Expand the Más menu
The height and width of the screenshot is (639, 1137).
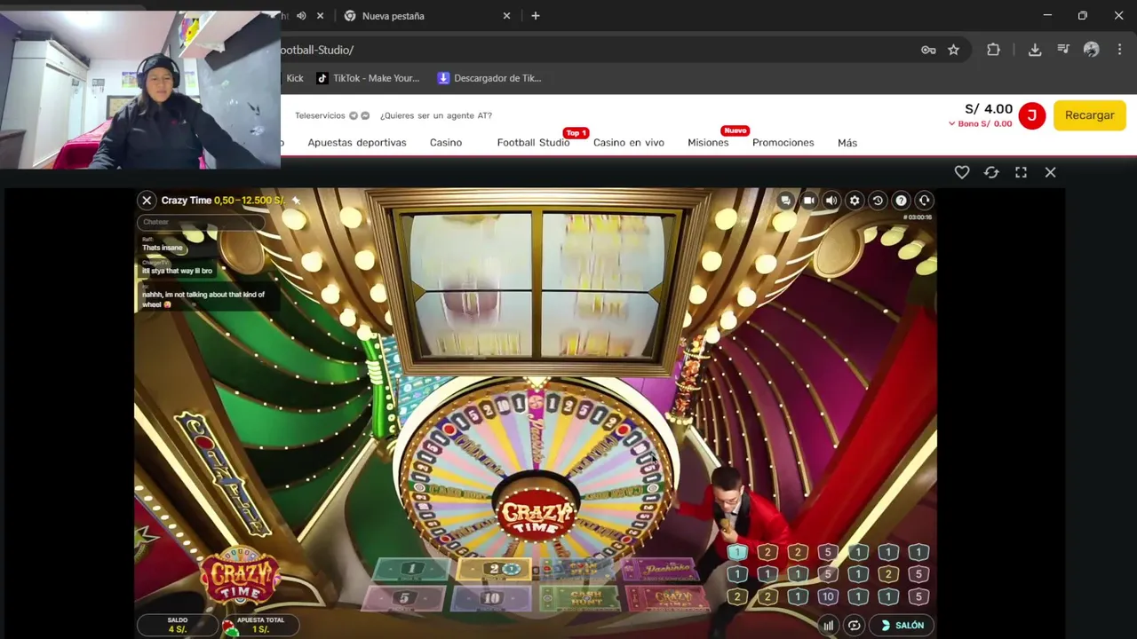[x=847, y=143]
